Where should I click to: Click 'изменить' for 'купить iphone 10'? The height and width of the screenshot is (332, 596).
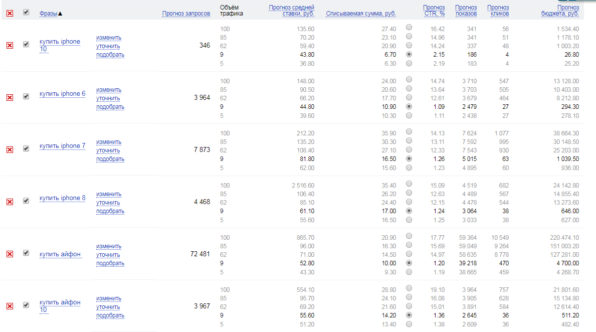[109, 38]
